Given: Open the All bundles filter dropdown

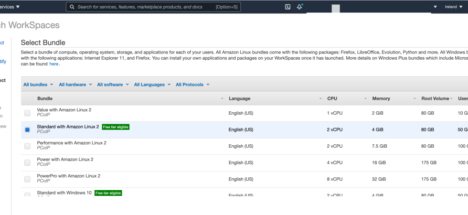Looking at the screenshot, I should click(x=38, y=85).
